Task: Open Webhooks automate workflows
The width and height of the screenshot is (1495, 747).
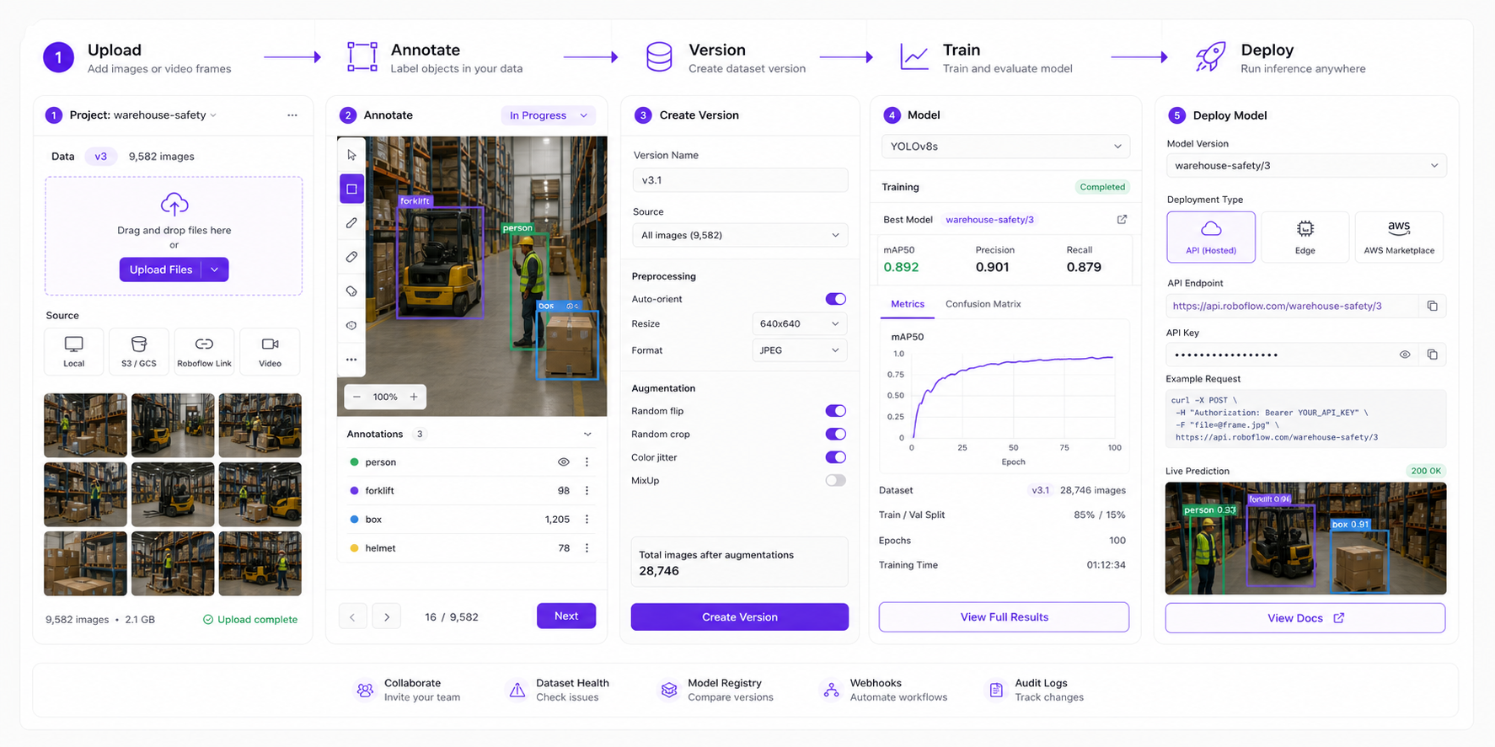Action: 885,690
